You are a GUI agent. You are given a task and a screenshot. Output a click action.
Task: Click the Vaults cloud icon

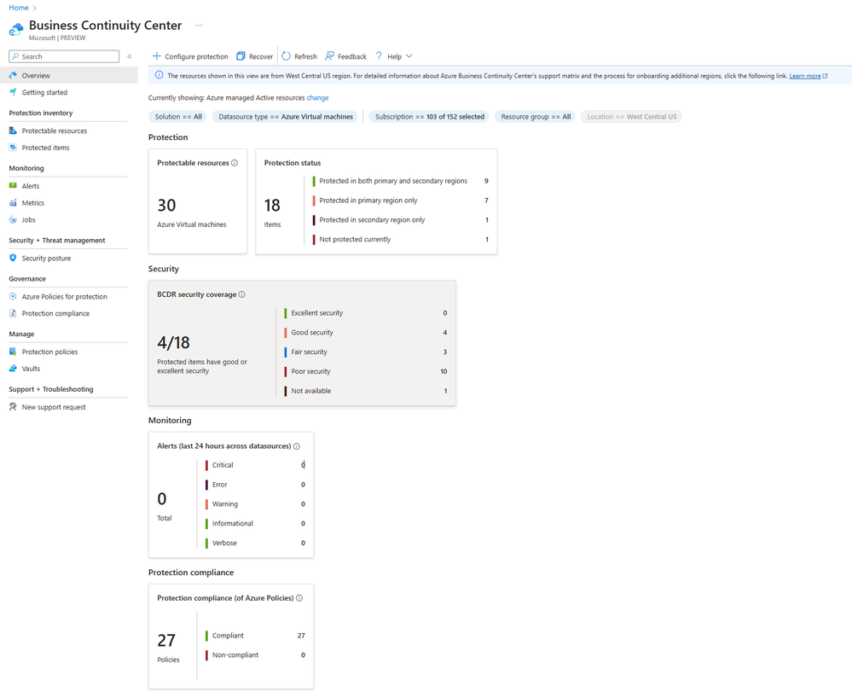pos(13,369)
